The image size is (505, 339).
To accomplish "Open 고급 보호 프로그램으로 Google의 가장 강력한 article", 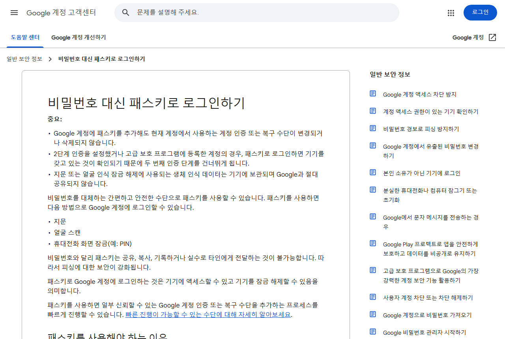I will click(x=431, y=276).
